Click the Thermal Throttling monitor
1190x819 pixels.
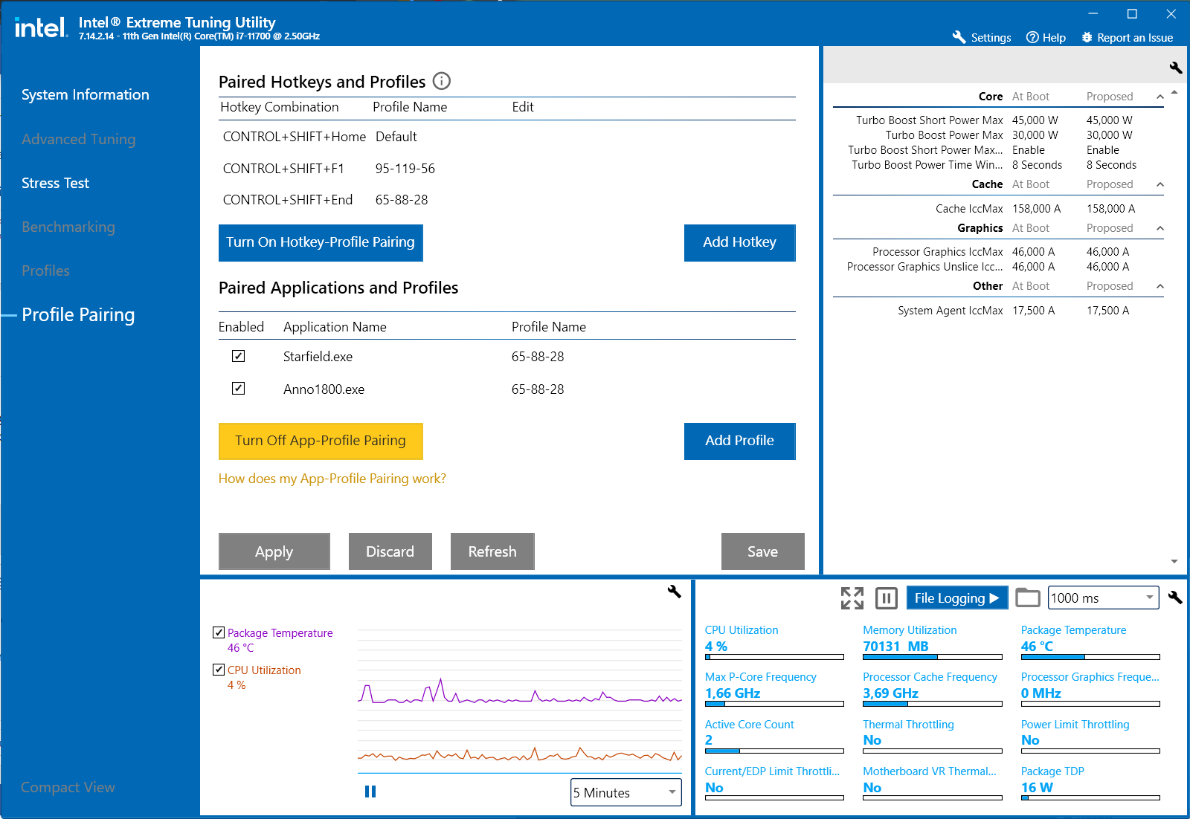click(x=933, y=736)
